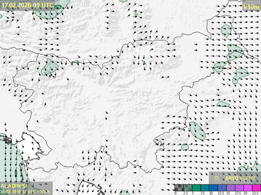The height and width of the screenshot is (195, 261).
Task: Click the ARSO VREME watermark text
Action: (241, 178)
